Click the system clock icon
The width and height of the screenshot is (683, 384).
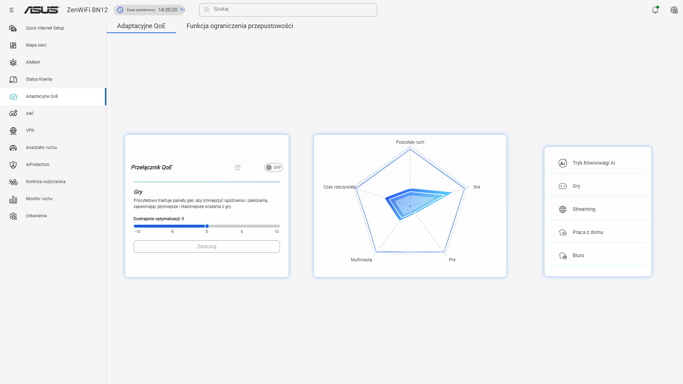[x=120, y=10]
